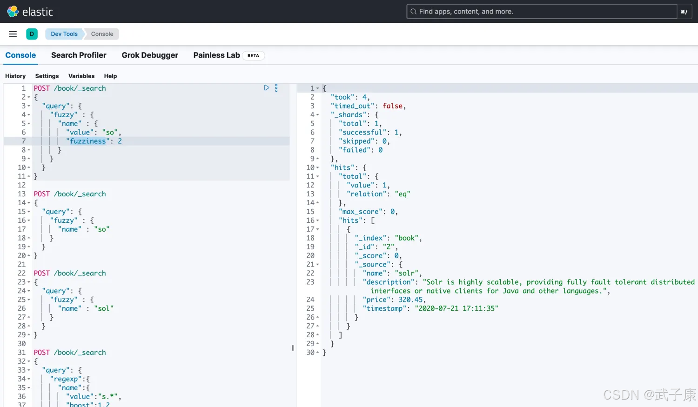Click the editor/output pane resize divider
This screenshot has height=407, width=698.
293,348
